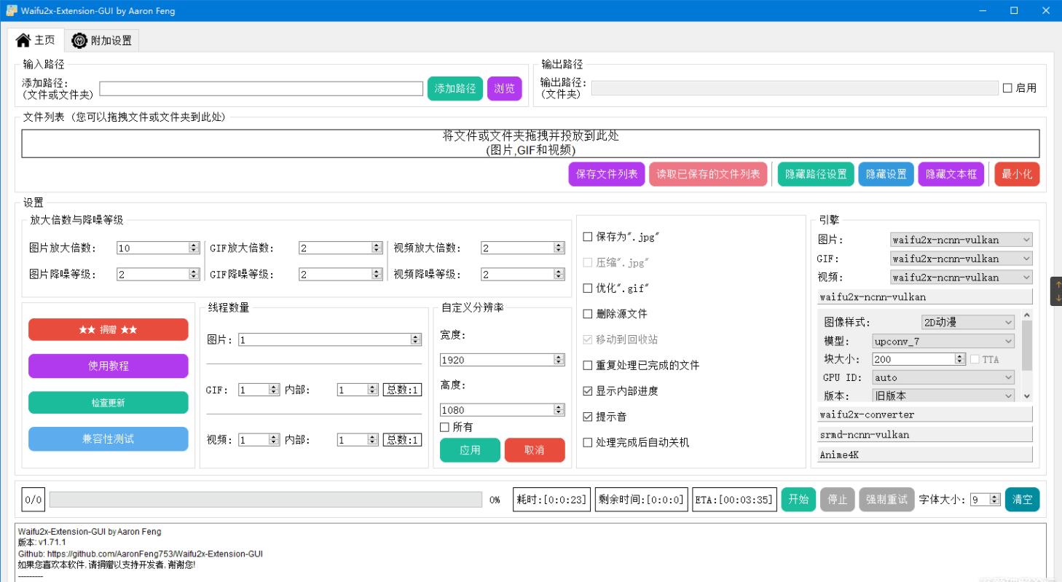Adjust the 字体大小 font size spin box
Screen dimensions: 1062x582
tap(986, 500)
